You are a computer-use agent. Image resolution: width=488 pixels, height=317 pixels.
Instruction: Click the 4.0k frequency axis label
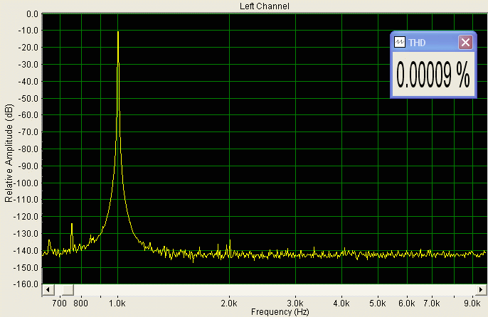pyautogui.click(x=341, y=303)
